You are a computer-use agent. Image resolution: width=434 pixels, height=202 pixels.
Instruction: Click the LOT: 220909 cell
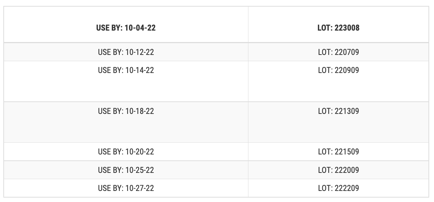pos(338,81)
